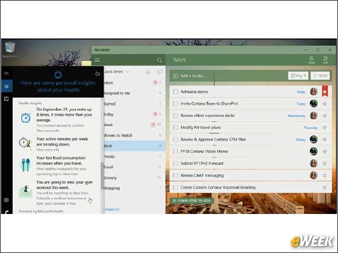Click the Cortana panel vertical scrollbar
338x253 pixels.
102,176
